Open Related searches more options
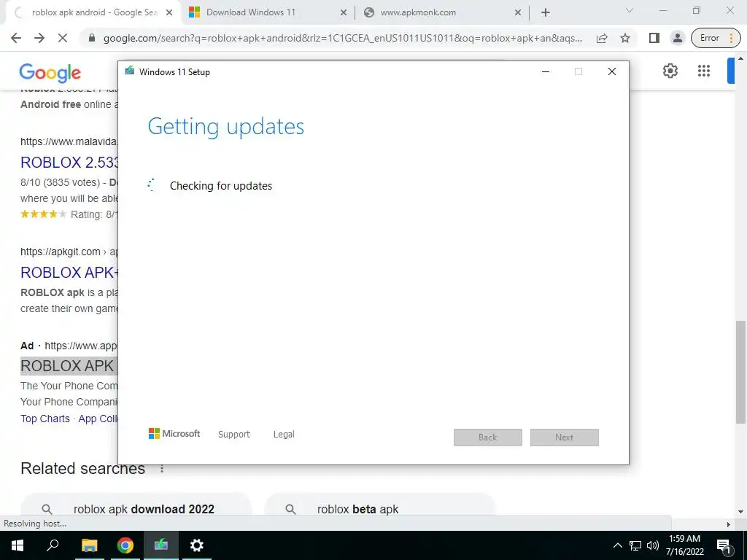This screenshot has height=560, width=747. (162, 469)
